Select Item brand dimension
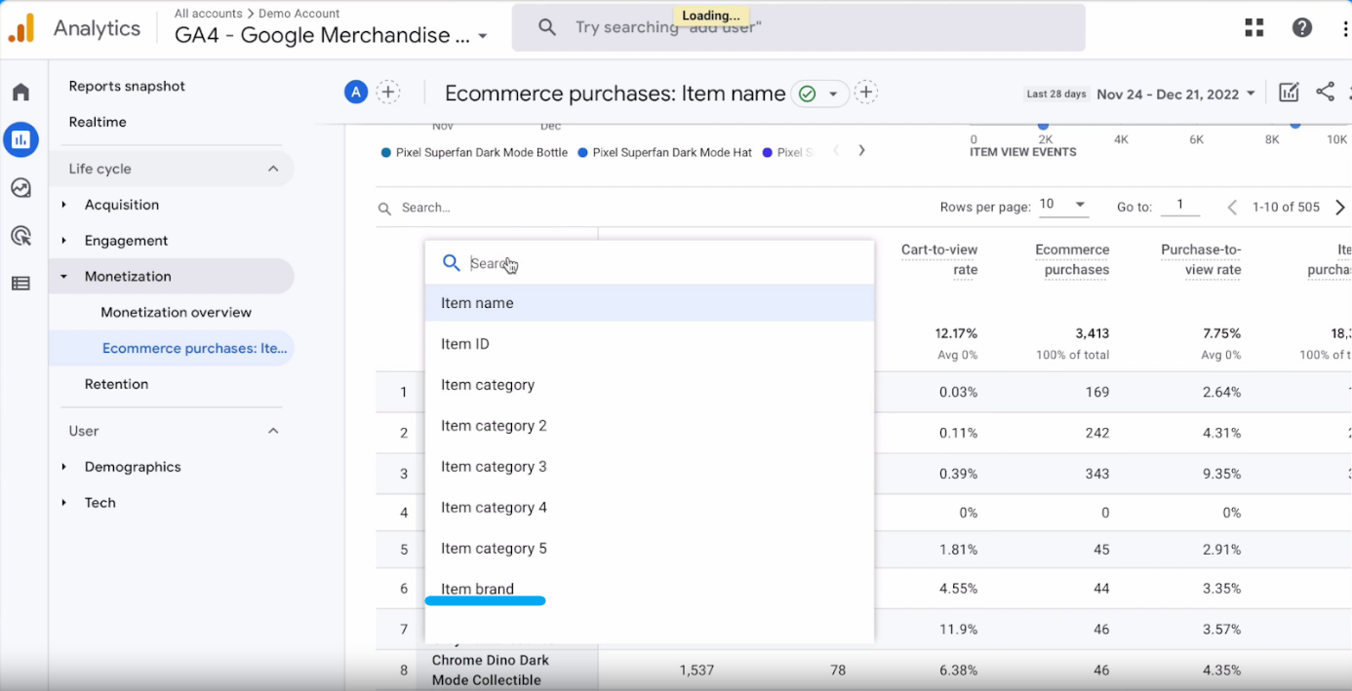Image resolution: width=1352 pixels, height=691 pixels. pos(649,590)
